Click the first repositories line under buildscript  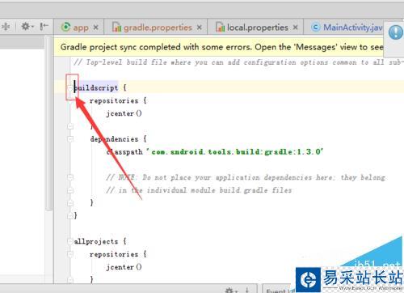click(118, 100)
